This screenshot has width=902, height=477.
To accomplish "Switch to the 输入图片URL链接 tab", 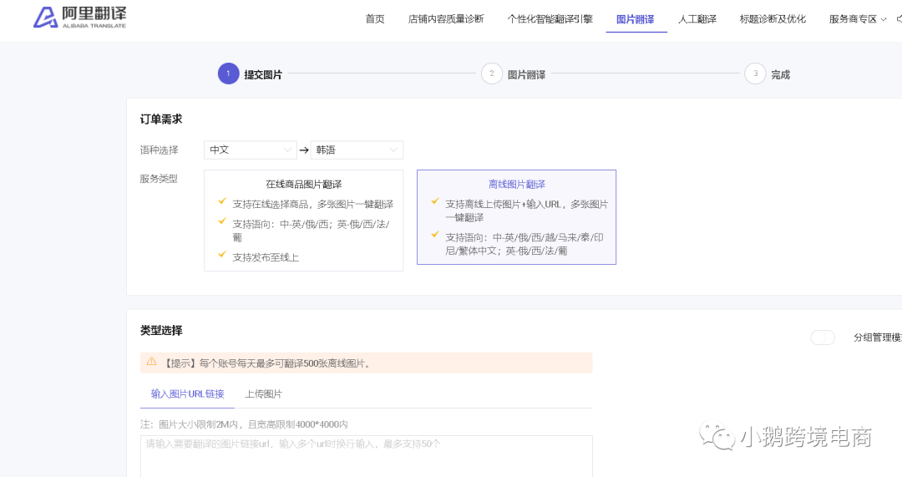I will tap(188, 393).
